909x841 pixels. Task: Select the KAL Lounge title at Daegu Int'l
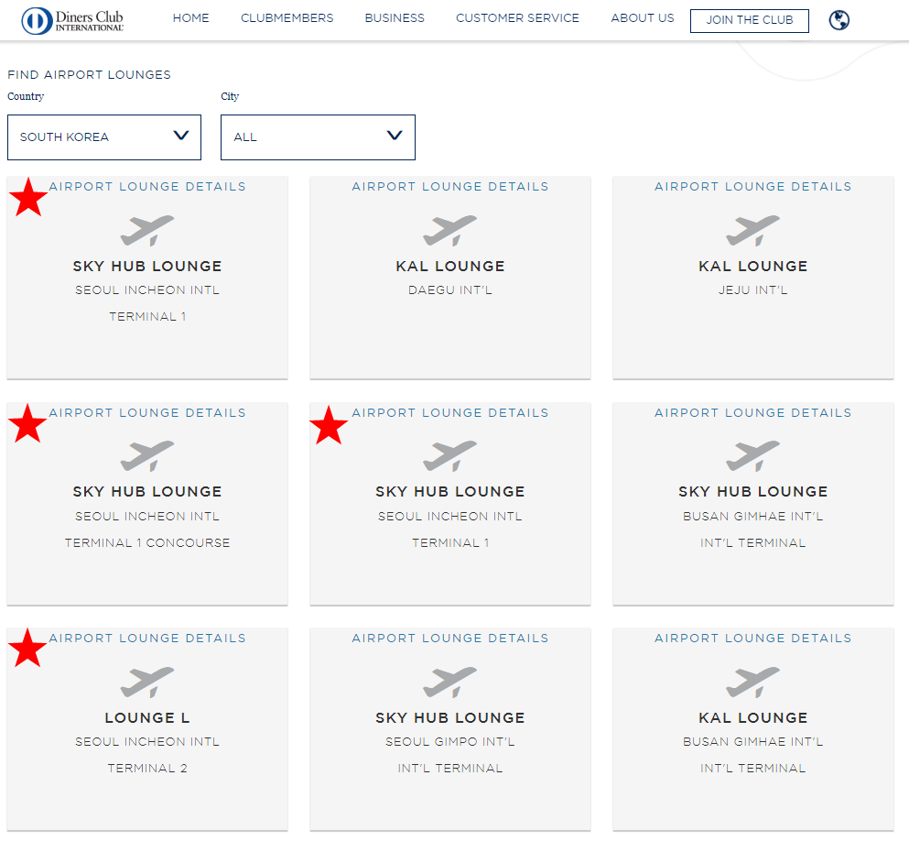[x=450, y=267]
